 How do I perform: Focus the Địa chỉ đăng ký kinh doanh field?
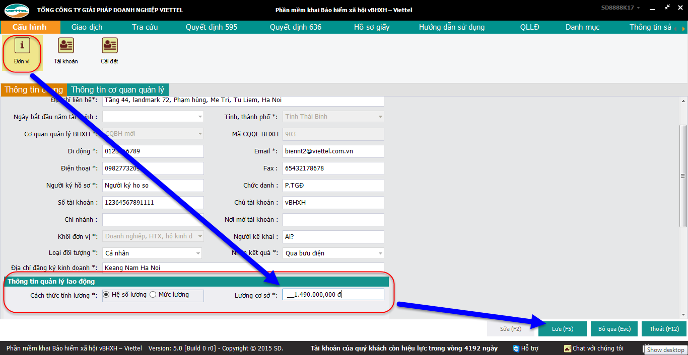[243, 268]
